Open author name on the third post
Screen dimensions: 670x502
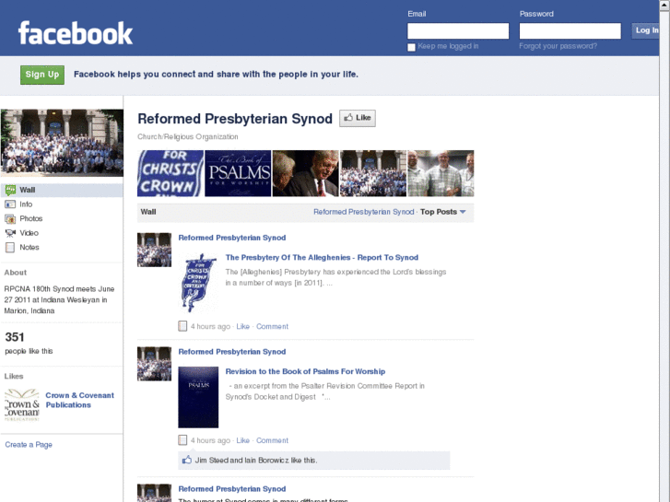232,489
